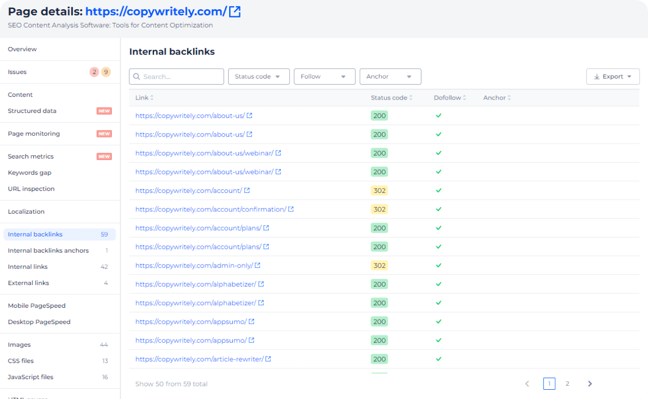Open copywritely.com/article-rewriter/ link
Viewport: 648px width, 399px height.
[x=199, y=359]
